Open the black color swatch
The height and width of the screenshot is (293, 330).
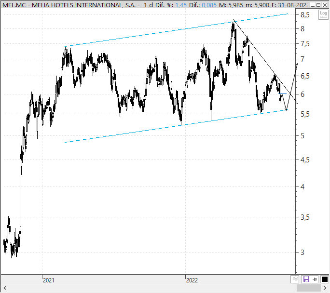click(x=324, y=280)
